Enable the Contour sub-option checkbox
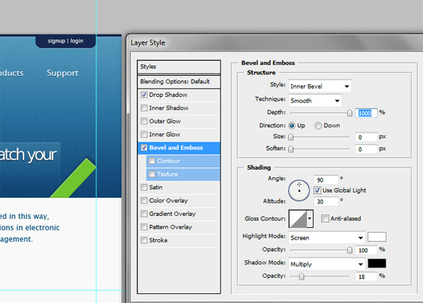 pos(152,161)
